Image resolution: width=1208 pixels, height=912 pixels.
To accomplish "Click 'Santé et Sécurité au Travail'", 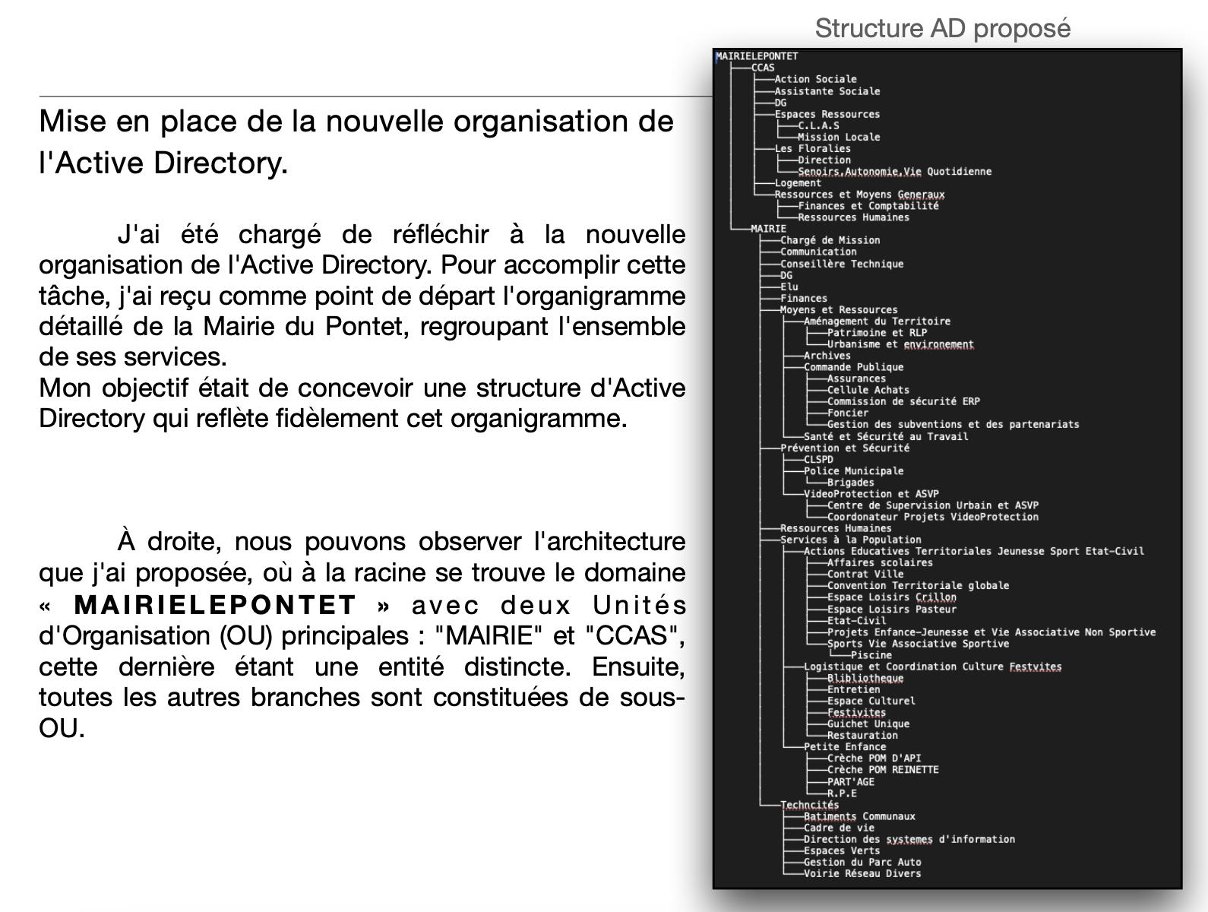I will point(886,436).
